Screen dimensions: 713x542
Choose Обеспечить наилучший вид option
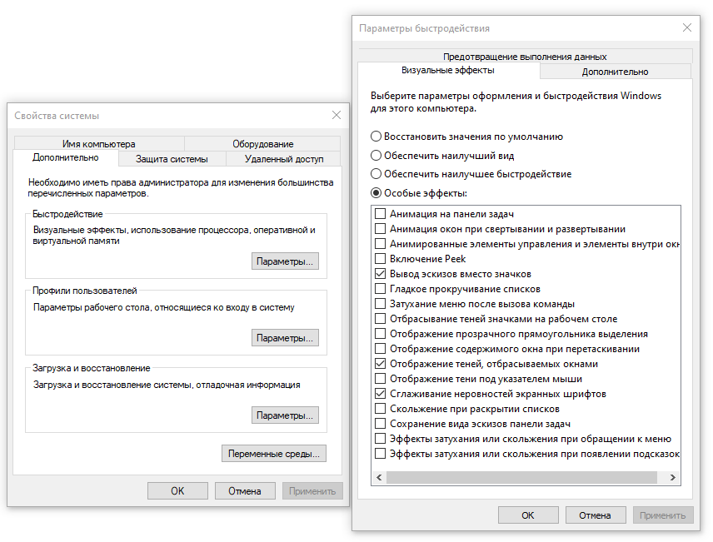click(x=376, y=156)
